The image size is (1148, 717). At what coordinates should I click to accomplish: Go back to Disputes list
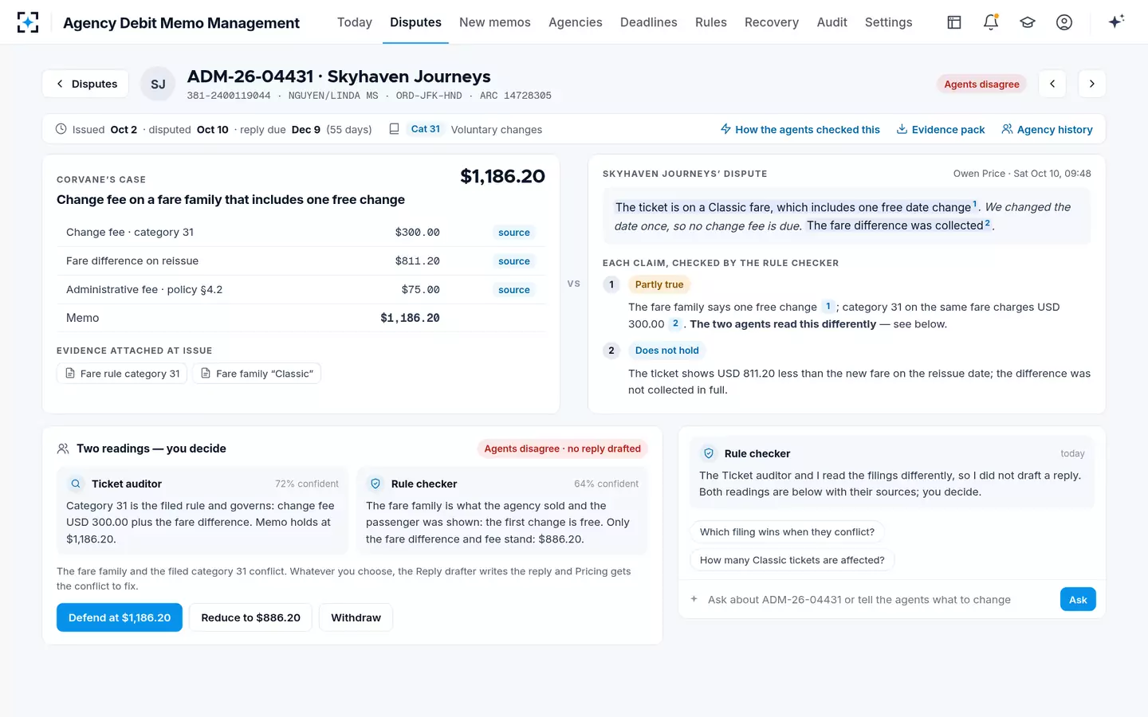tap(85, 84)
